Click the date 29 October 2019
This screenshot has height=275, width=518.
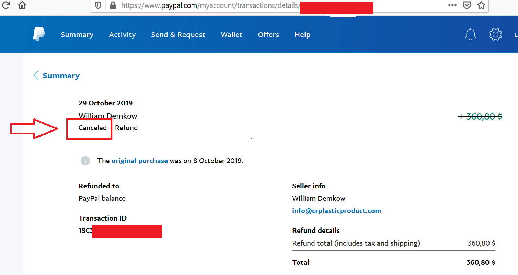click(x=106, y=103)
